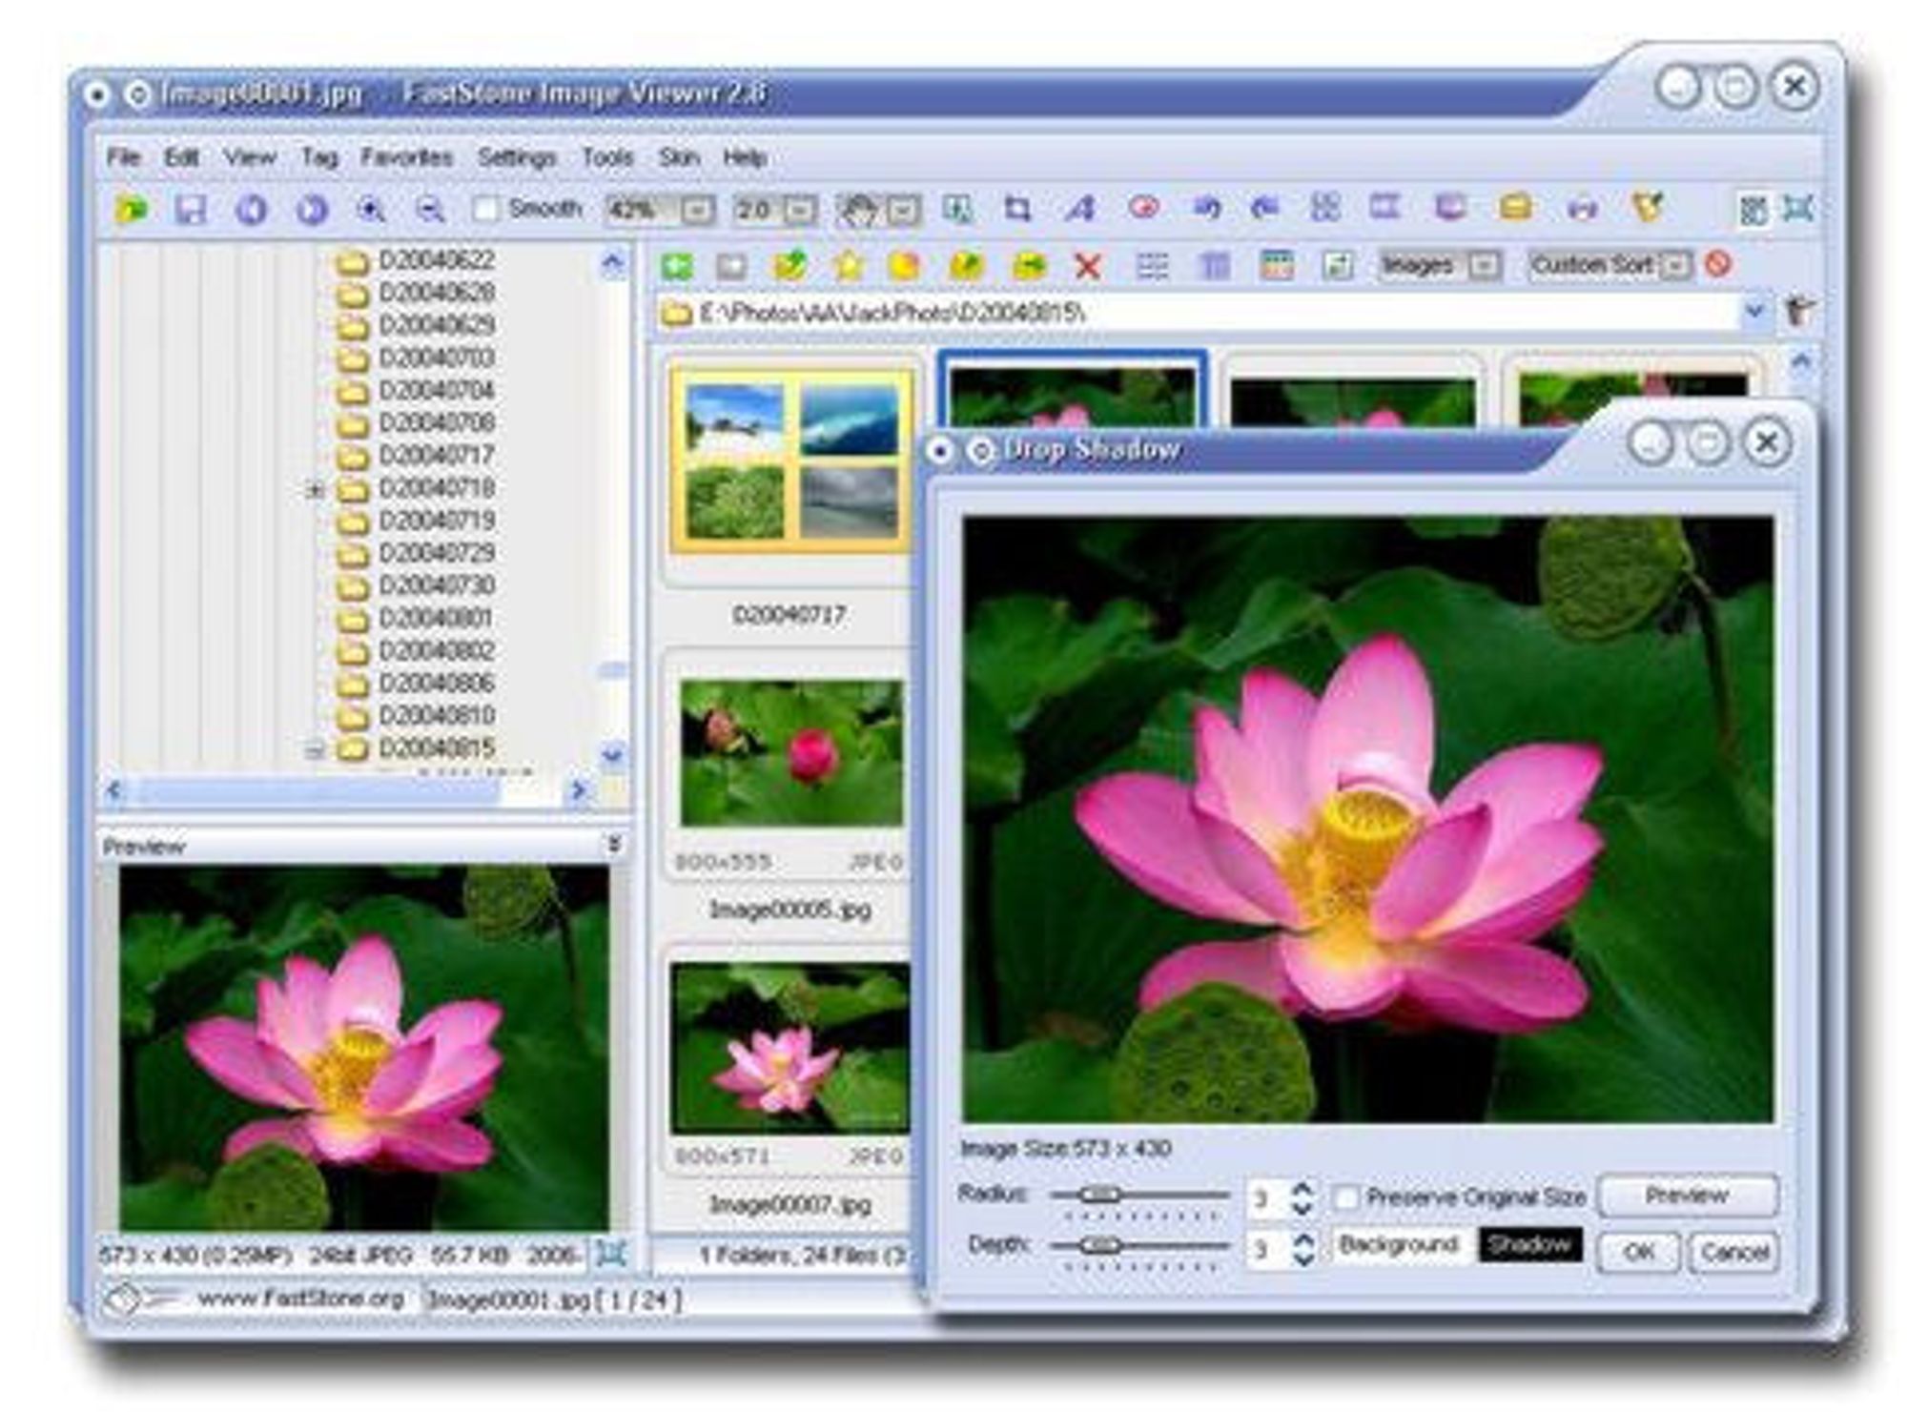Select folder D20040622 in the tree
This screenshot has width=1907, height=1412.
point(436,260)
